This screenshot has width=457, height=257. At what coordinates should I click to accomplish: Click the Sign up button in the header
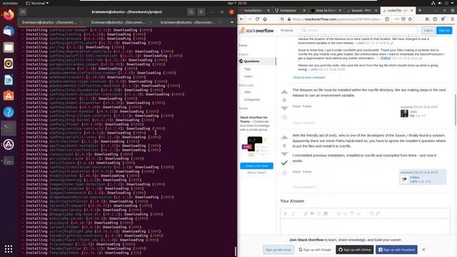coord(444,30)
